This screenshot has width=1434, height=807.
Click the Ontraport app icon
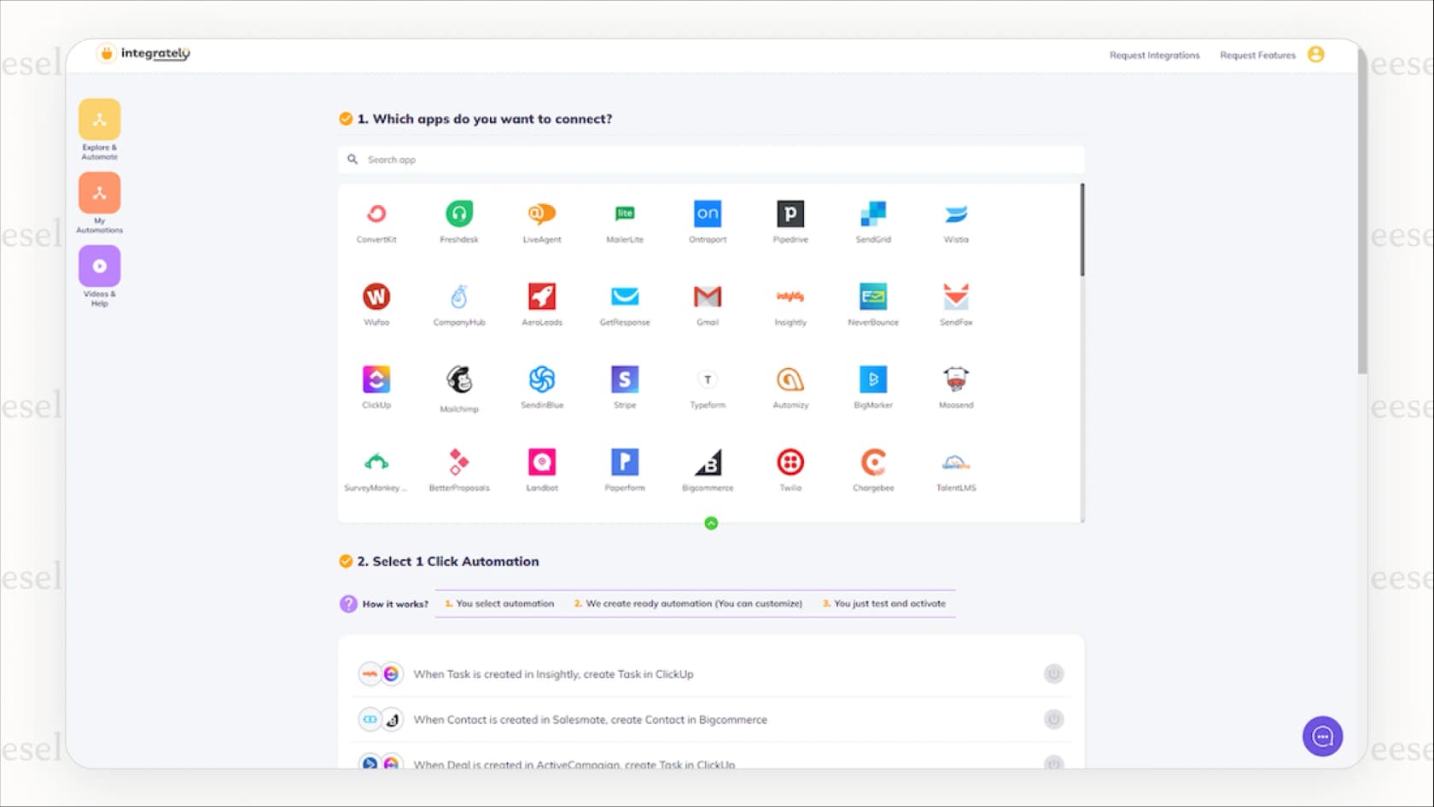708,213
